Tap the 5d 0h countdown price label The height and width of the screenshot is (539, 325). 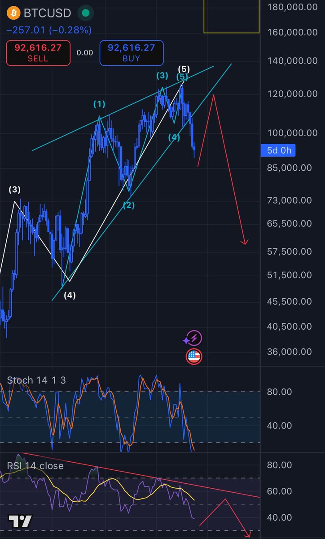click(278, 150)
